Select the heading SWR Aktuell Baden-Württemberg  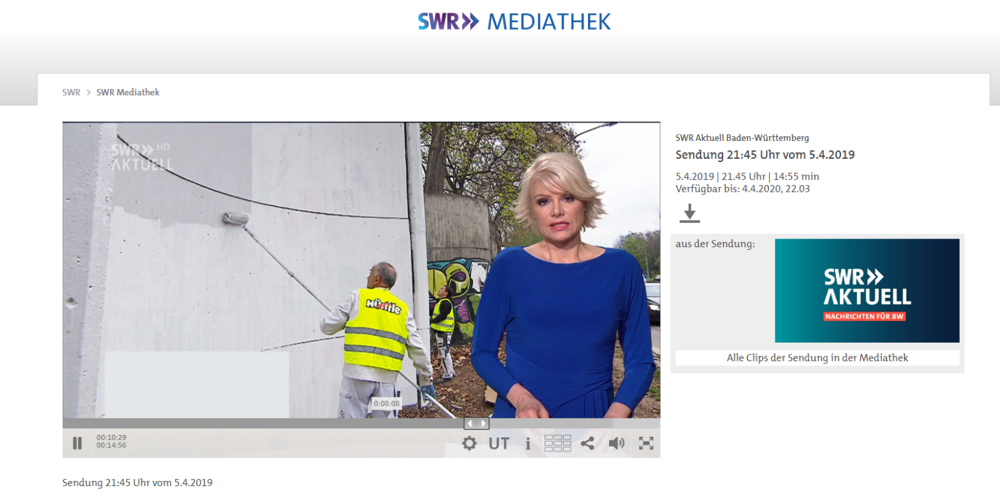tap(742, 138)
